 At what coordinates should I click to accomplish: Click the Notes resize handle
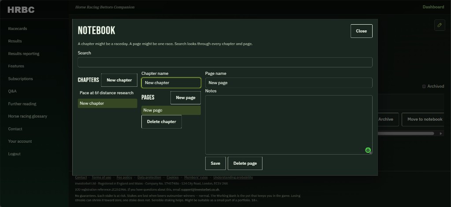pyautogui.click(x=370, y=153)
